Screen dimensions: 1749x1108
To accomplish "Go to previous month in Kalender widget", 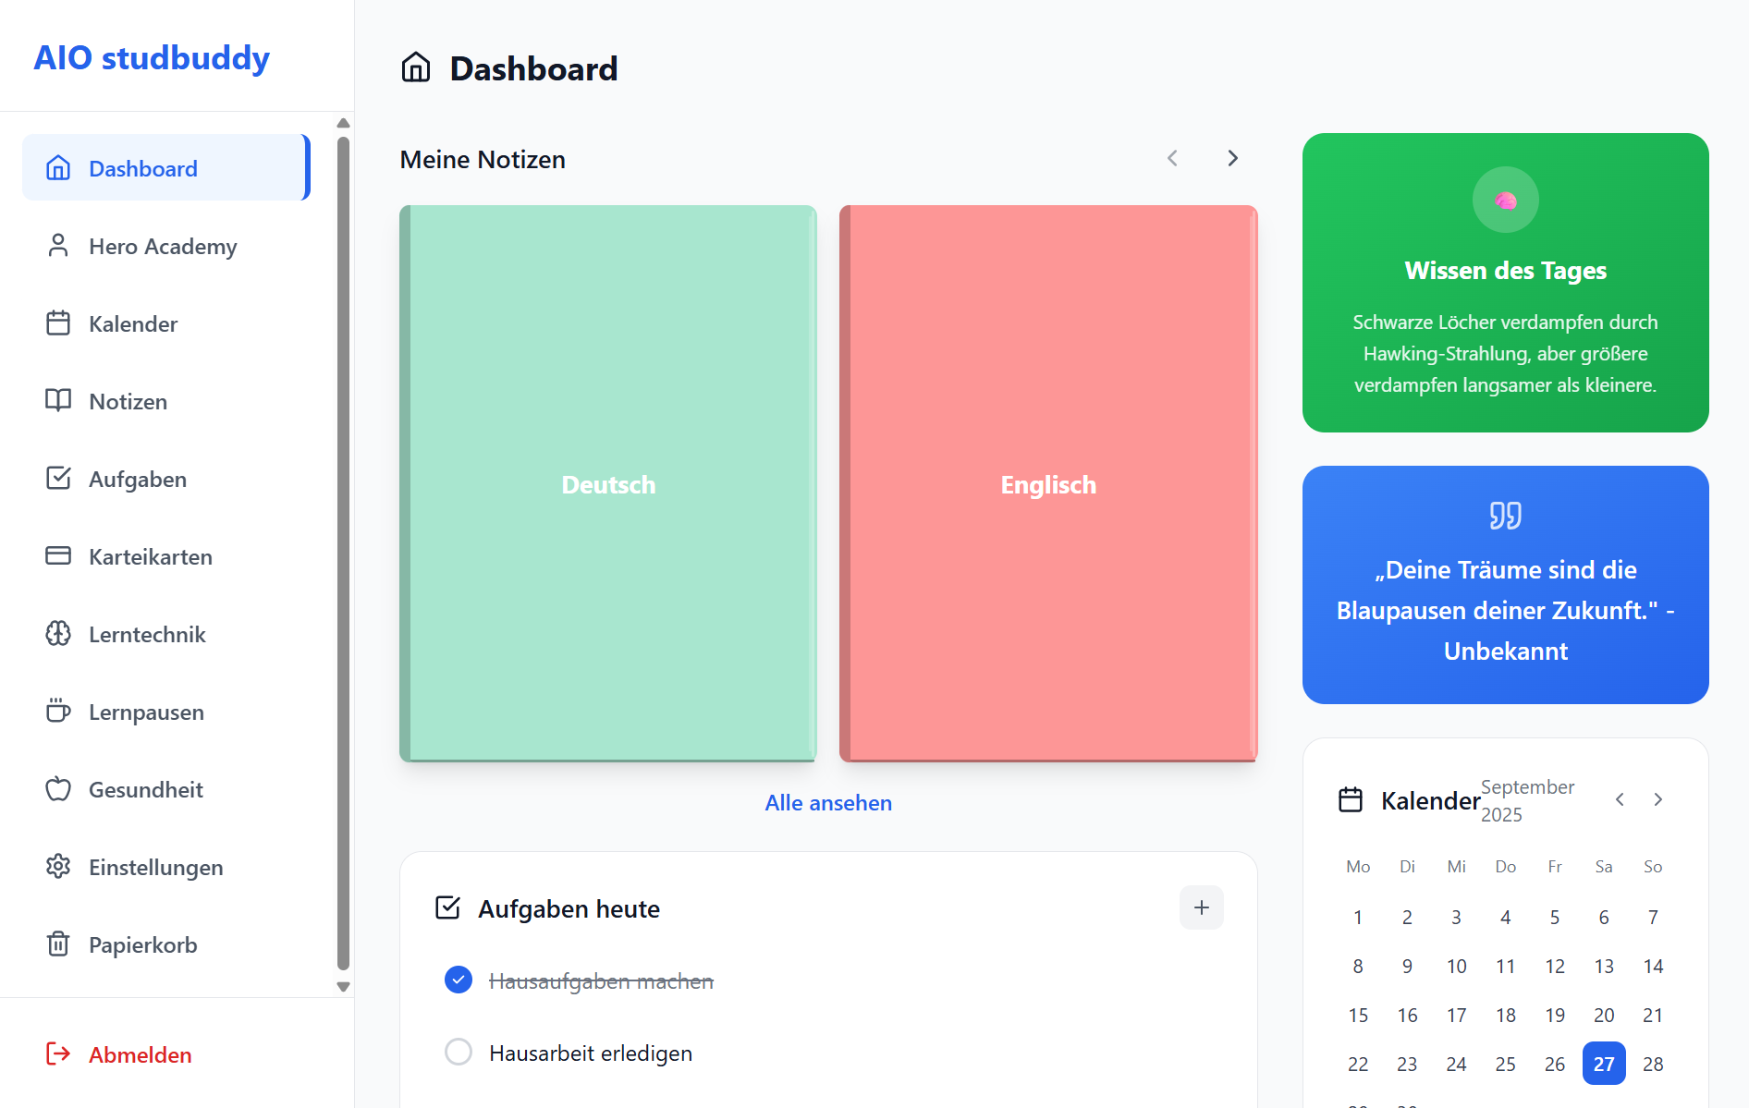I will [1620, 799].
